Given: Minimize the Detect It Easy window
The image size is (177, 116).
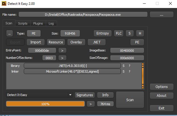Looking at the screenshot, I should pyautogui.click(x=144, y=4).
